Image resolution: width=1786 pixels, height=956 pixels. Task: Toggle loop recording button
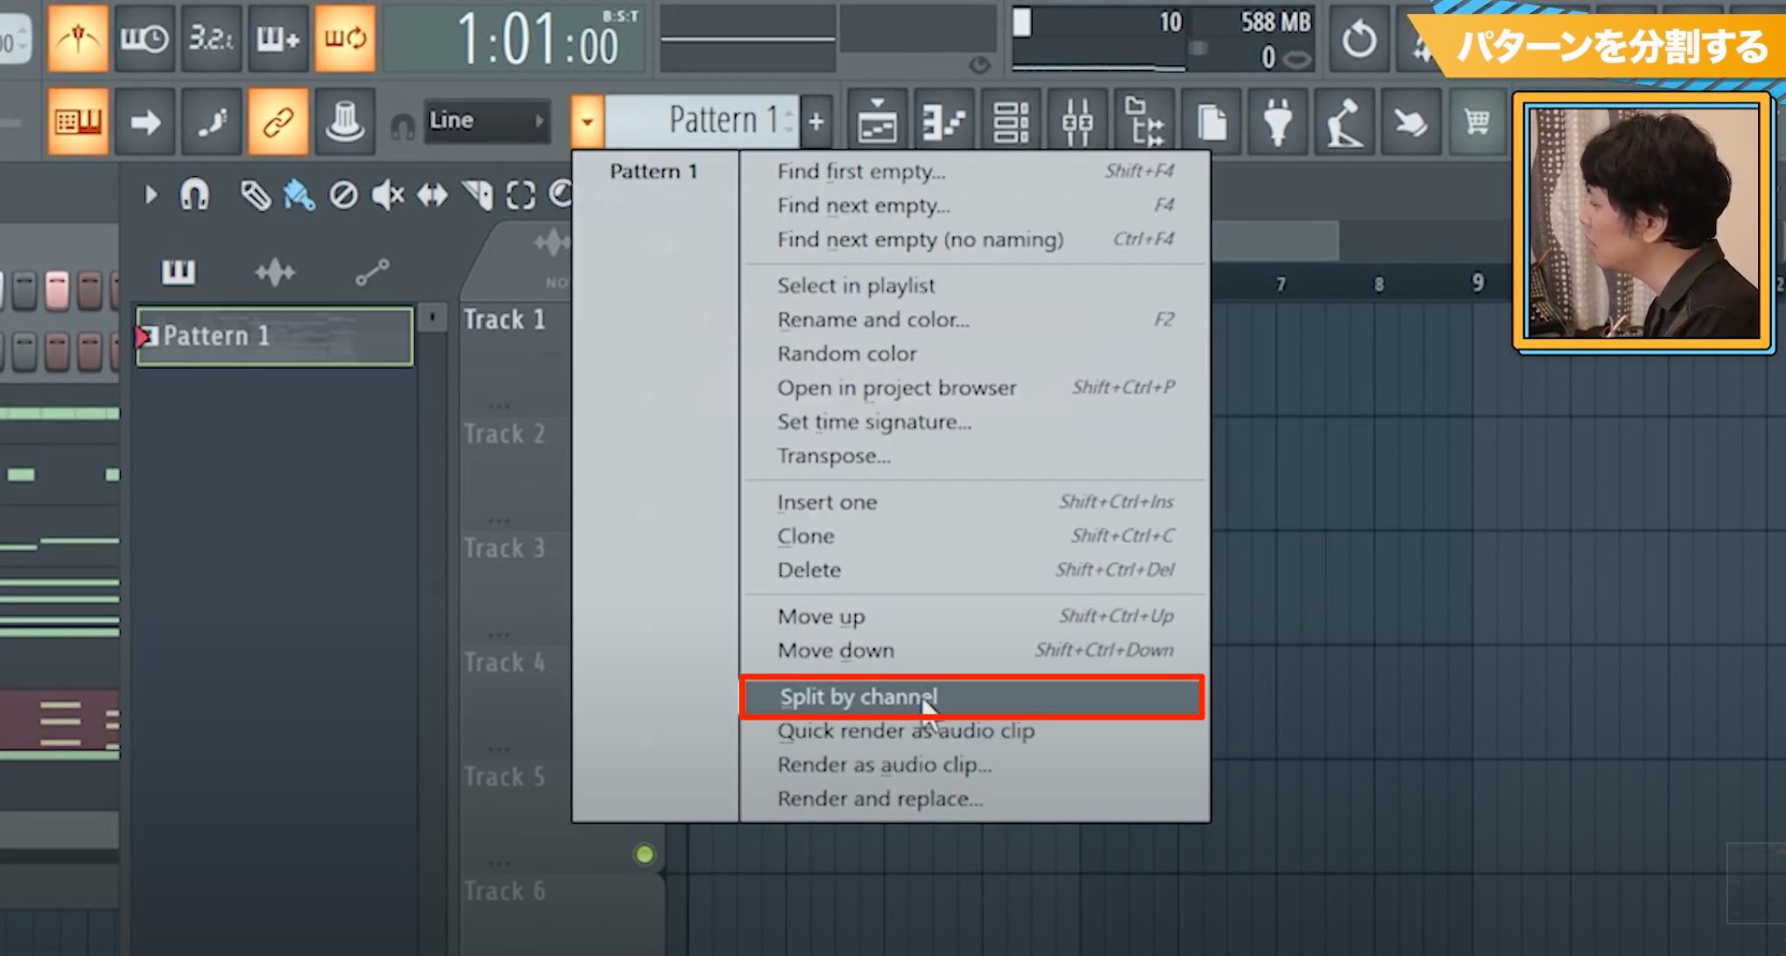(344, 39)
